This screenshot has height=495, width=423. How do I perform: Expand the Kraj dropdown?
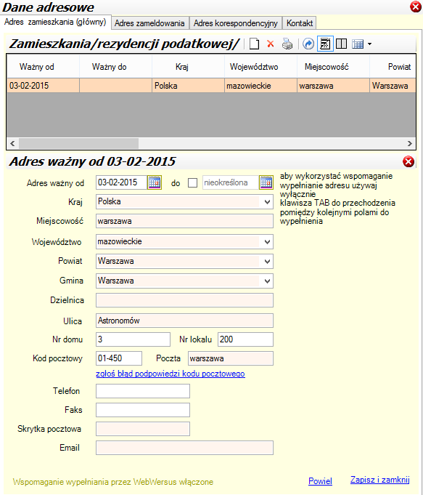[x=267, y=202]
